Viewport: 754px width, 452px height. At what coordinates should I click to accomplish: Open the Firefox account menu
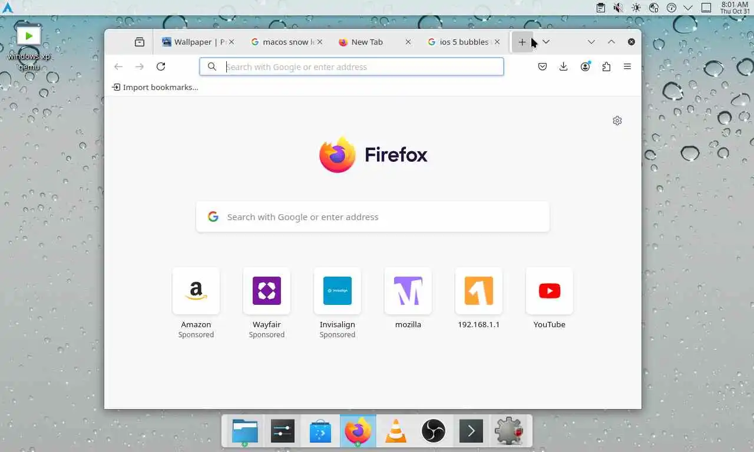click(585, 67)
